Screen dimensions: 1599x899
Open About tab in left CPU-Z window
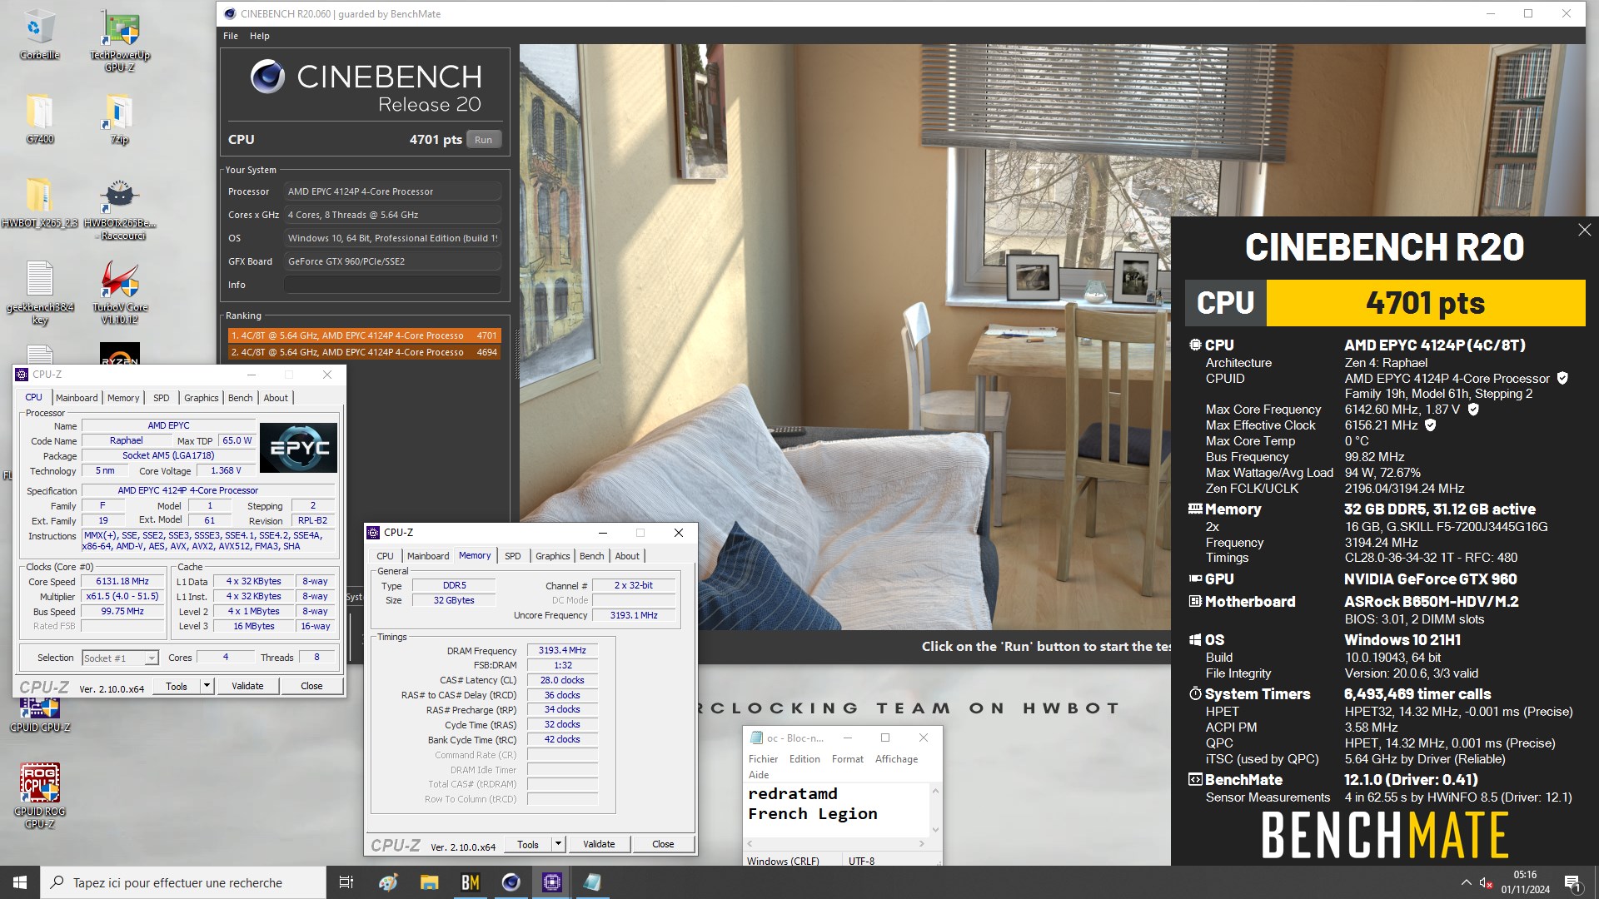[276, 398]
